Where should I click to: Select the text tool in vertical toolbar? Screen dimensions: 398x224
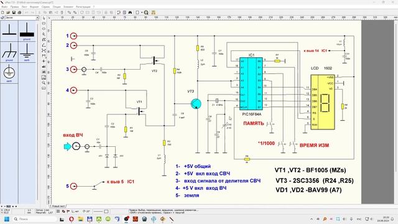click(x=44, y=67)
